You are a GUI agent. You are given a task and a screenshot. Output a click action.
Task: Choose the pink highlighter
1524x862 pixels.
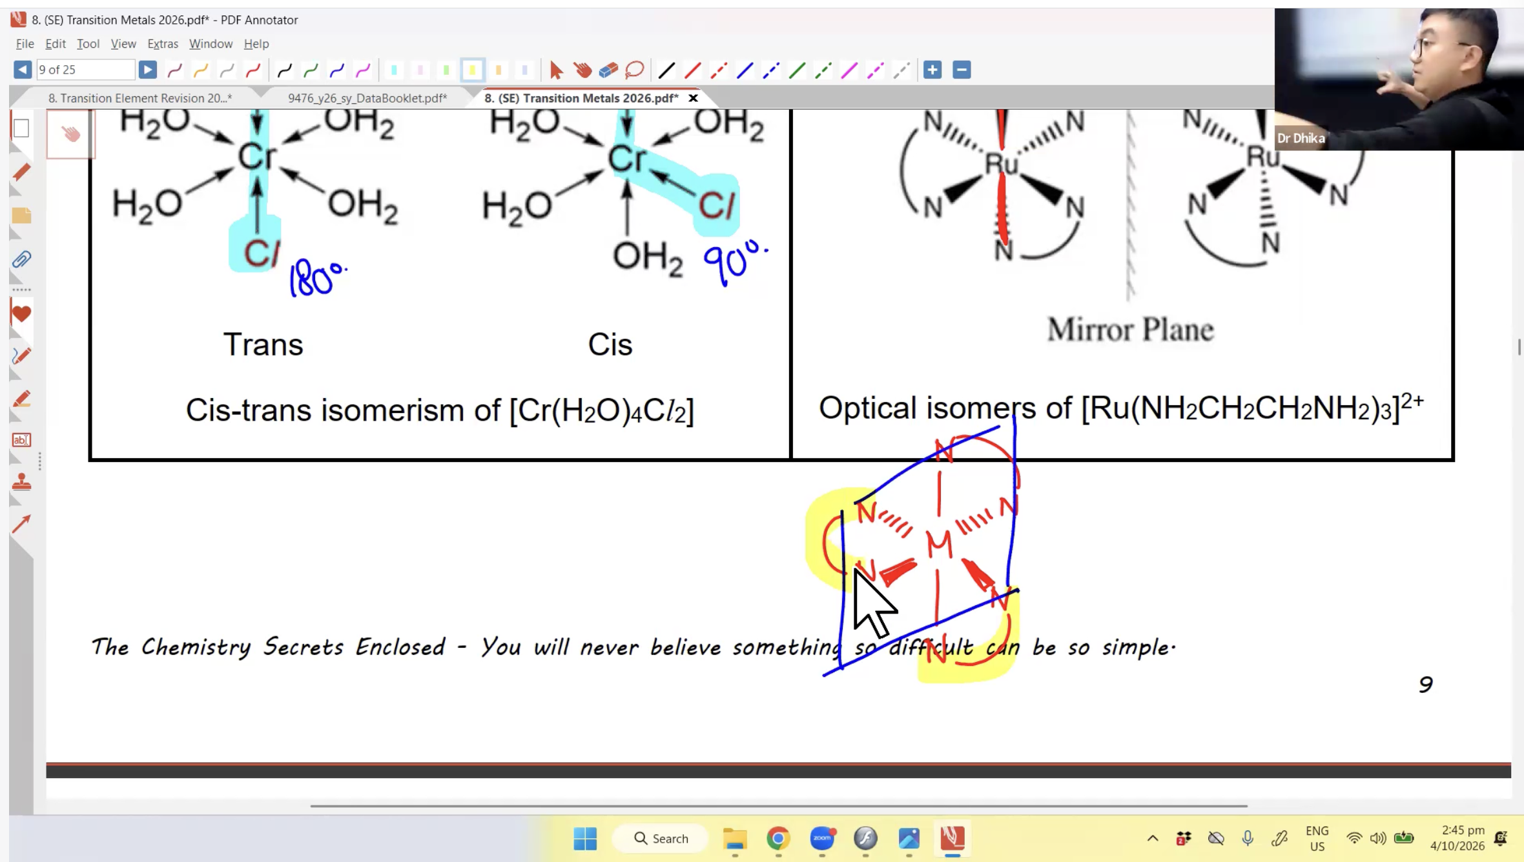[x=420, y=70]
